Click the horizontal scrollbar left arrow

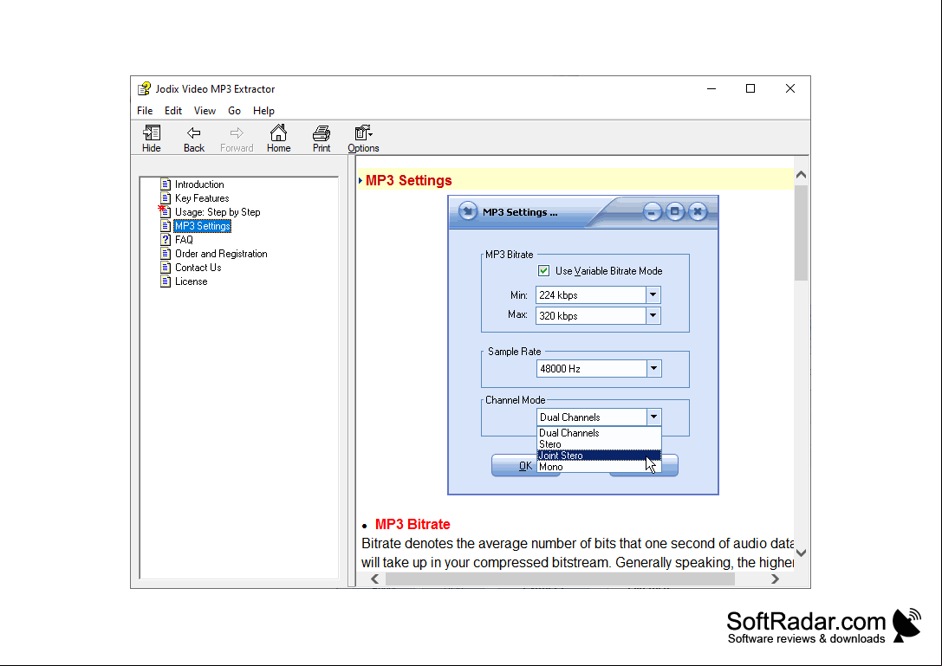pyautogui.click(x=375, y=579)
